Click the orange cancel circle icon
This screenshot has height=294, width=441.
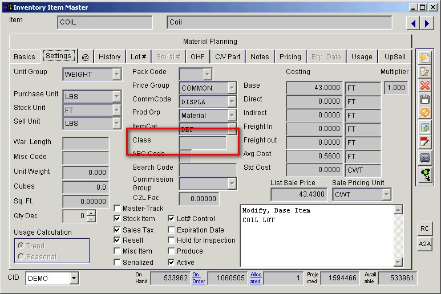coord(424,113)
